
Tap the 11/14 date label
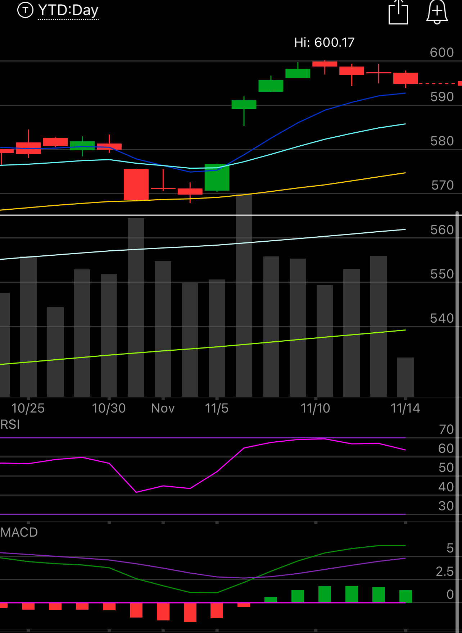[x=405, y=408]
